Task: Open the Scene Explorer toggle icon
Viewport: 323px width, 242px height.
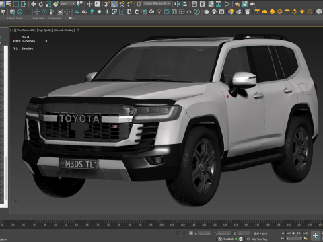Action: tap(194, 4)
